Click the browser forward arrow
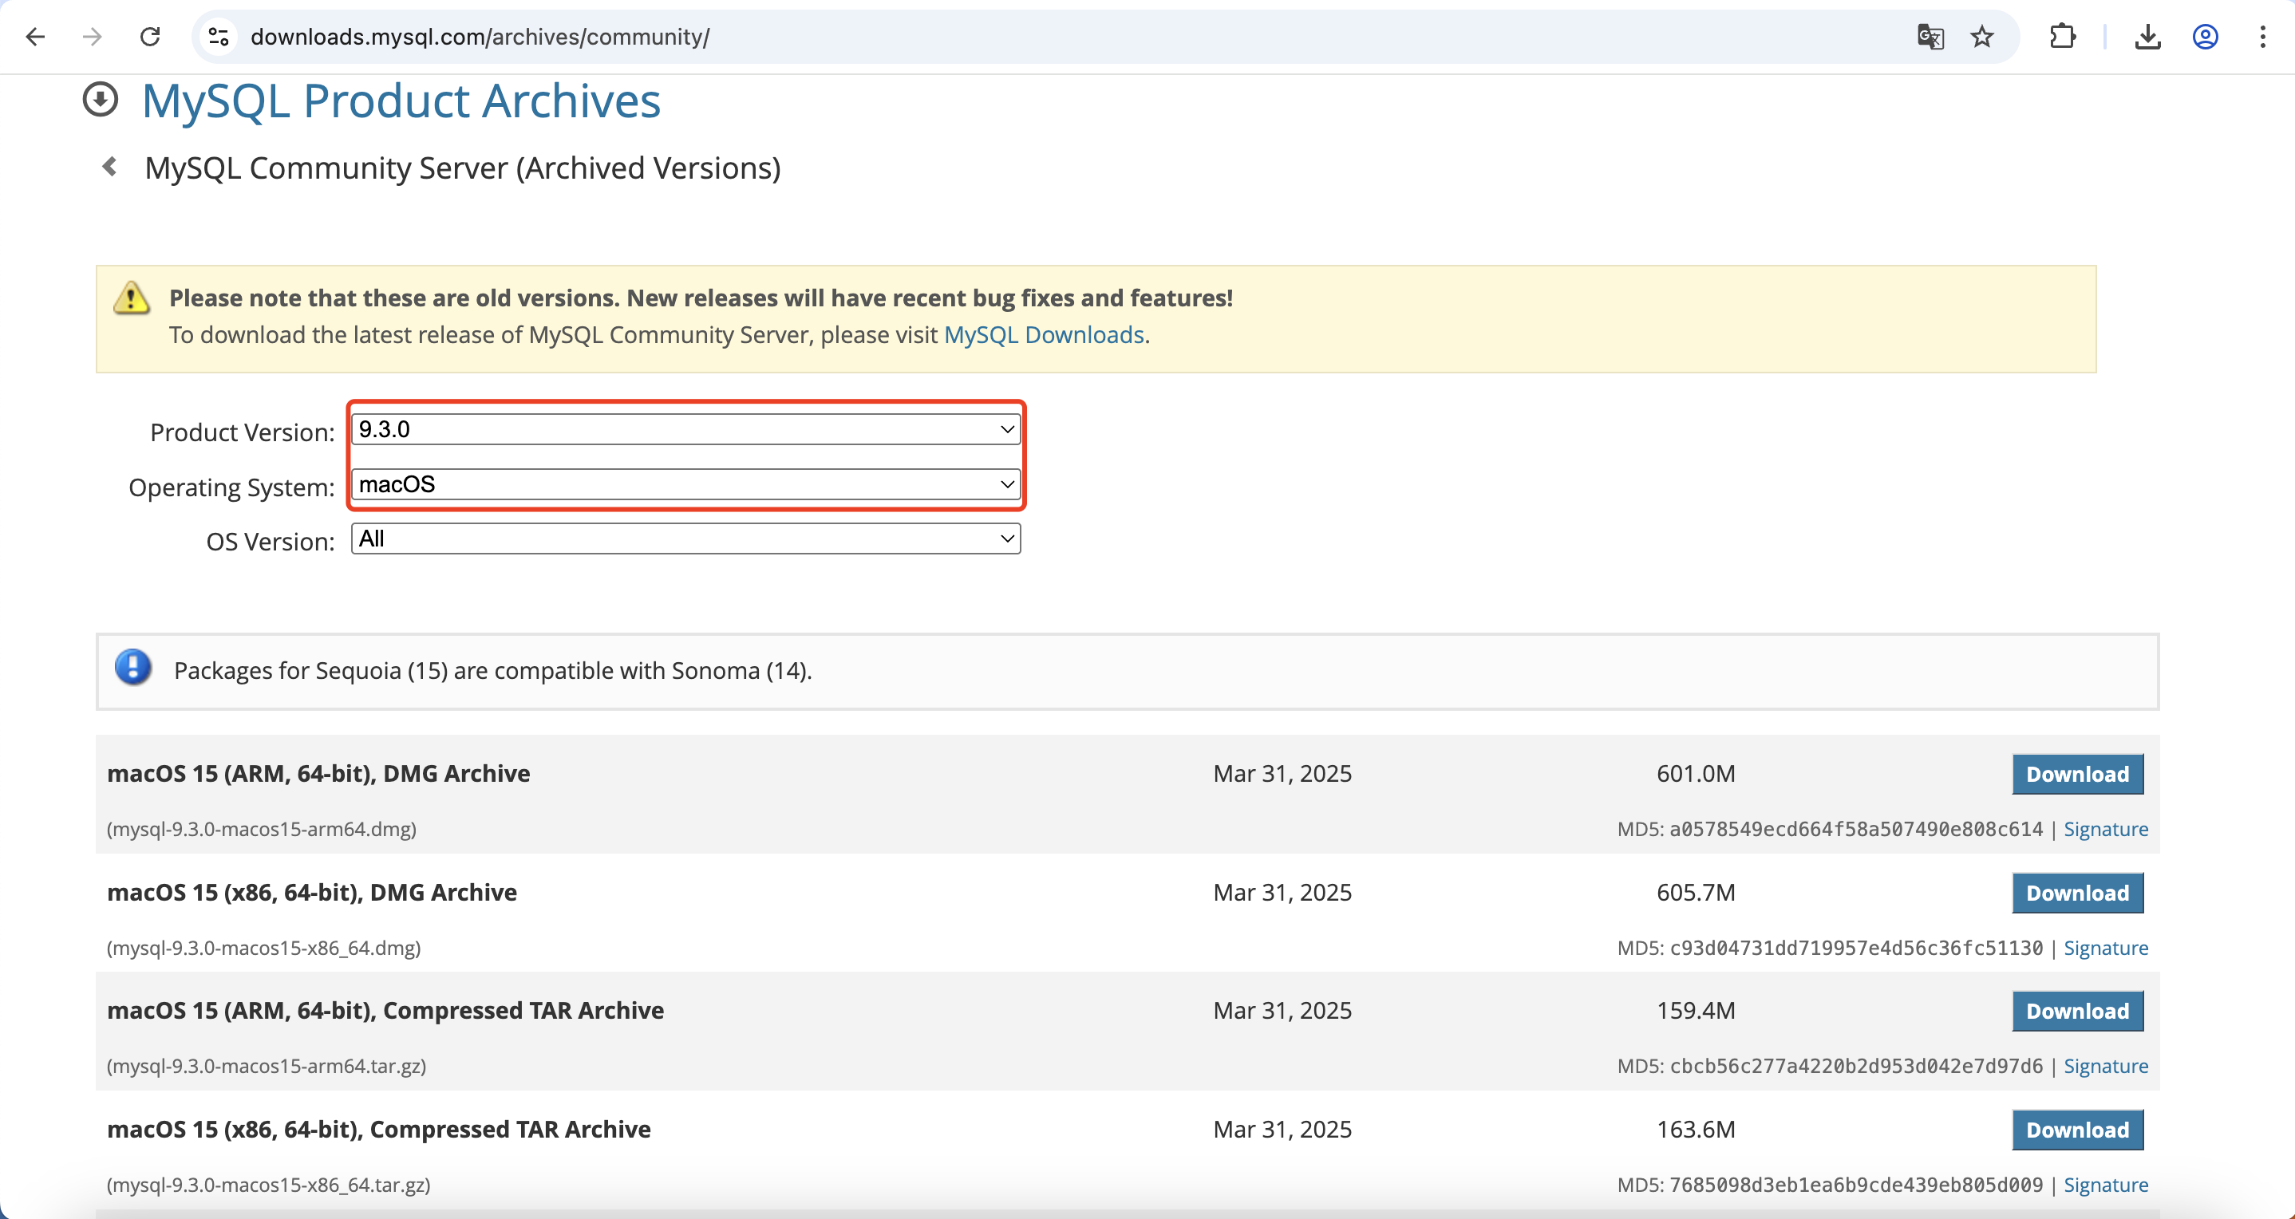The image size is (2295, 1219). click(x=93, y=37)
